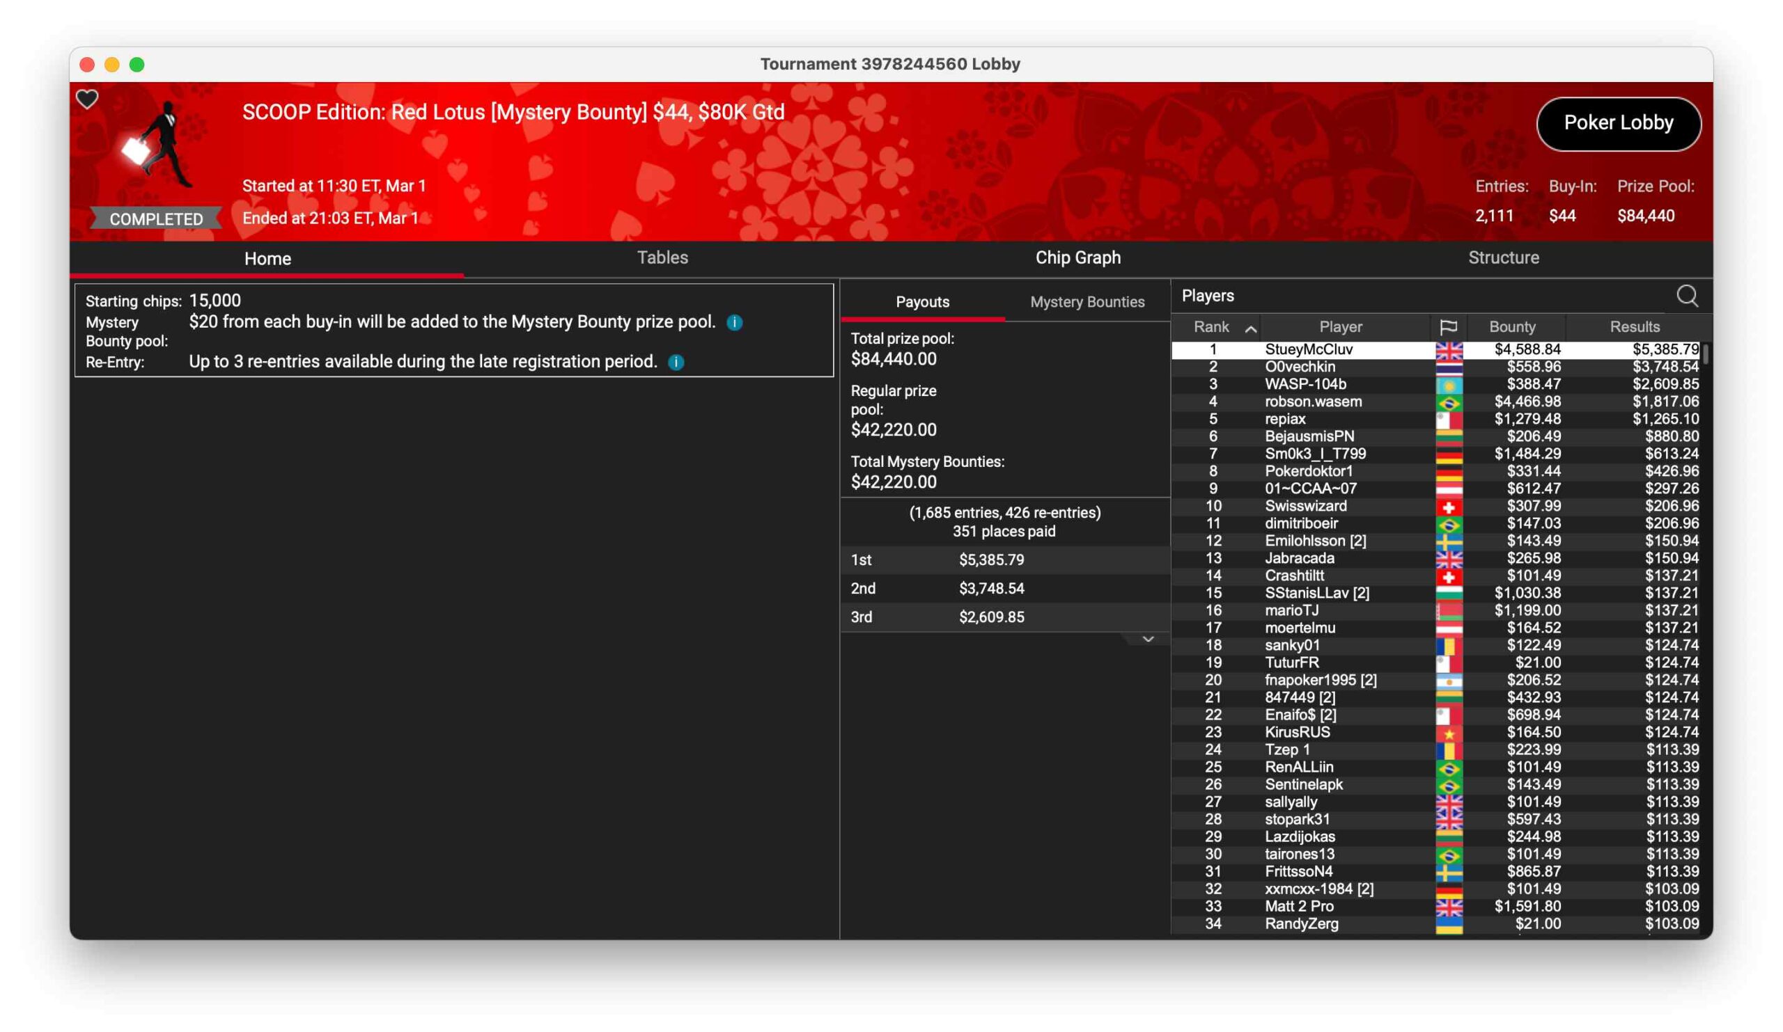The width and height of the screenshot is (1783, 1032).
Task: Click Swisswizard's Swiss flag icon
Action: pos(1448,506)
